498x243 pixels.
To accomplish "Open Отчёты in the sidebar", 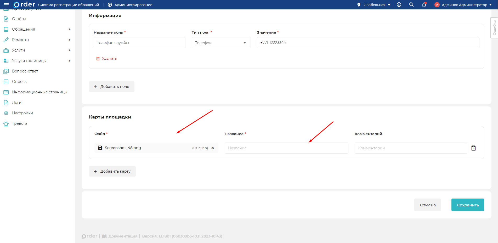I will (x=19, y=19).
